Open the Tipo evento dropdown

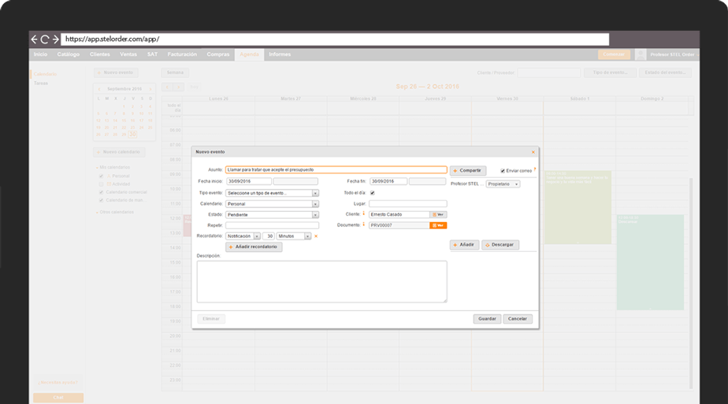[x=272, y=193]
